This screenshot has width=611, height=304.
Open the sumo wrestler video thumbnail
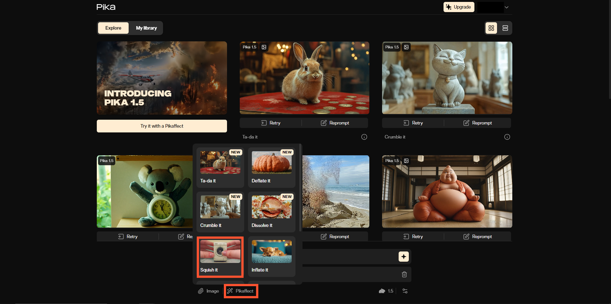tap(447, 191)
